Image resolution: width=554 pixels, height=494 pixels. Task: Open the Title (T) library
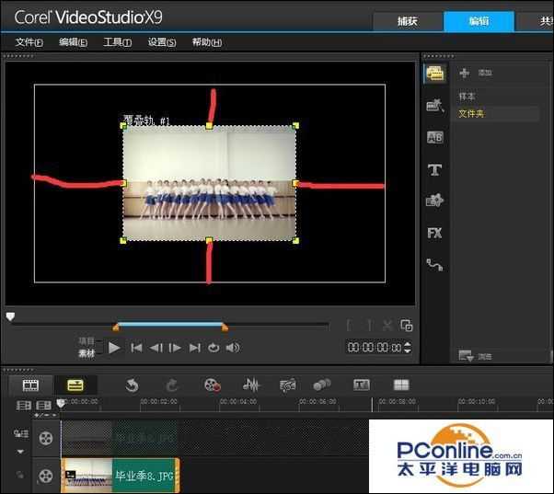434,169
